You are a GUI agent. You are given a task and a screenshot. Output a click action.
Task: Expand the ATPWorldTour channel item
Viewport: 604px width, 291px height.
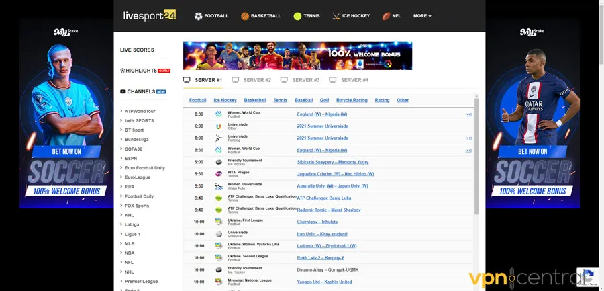(140, 111)
